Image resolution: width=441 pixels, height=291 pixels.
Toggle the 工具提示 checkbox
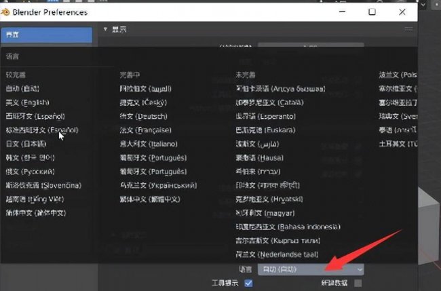(248, 283)
